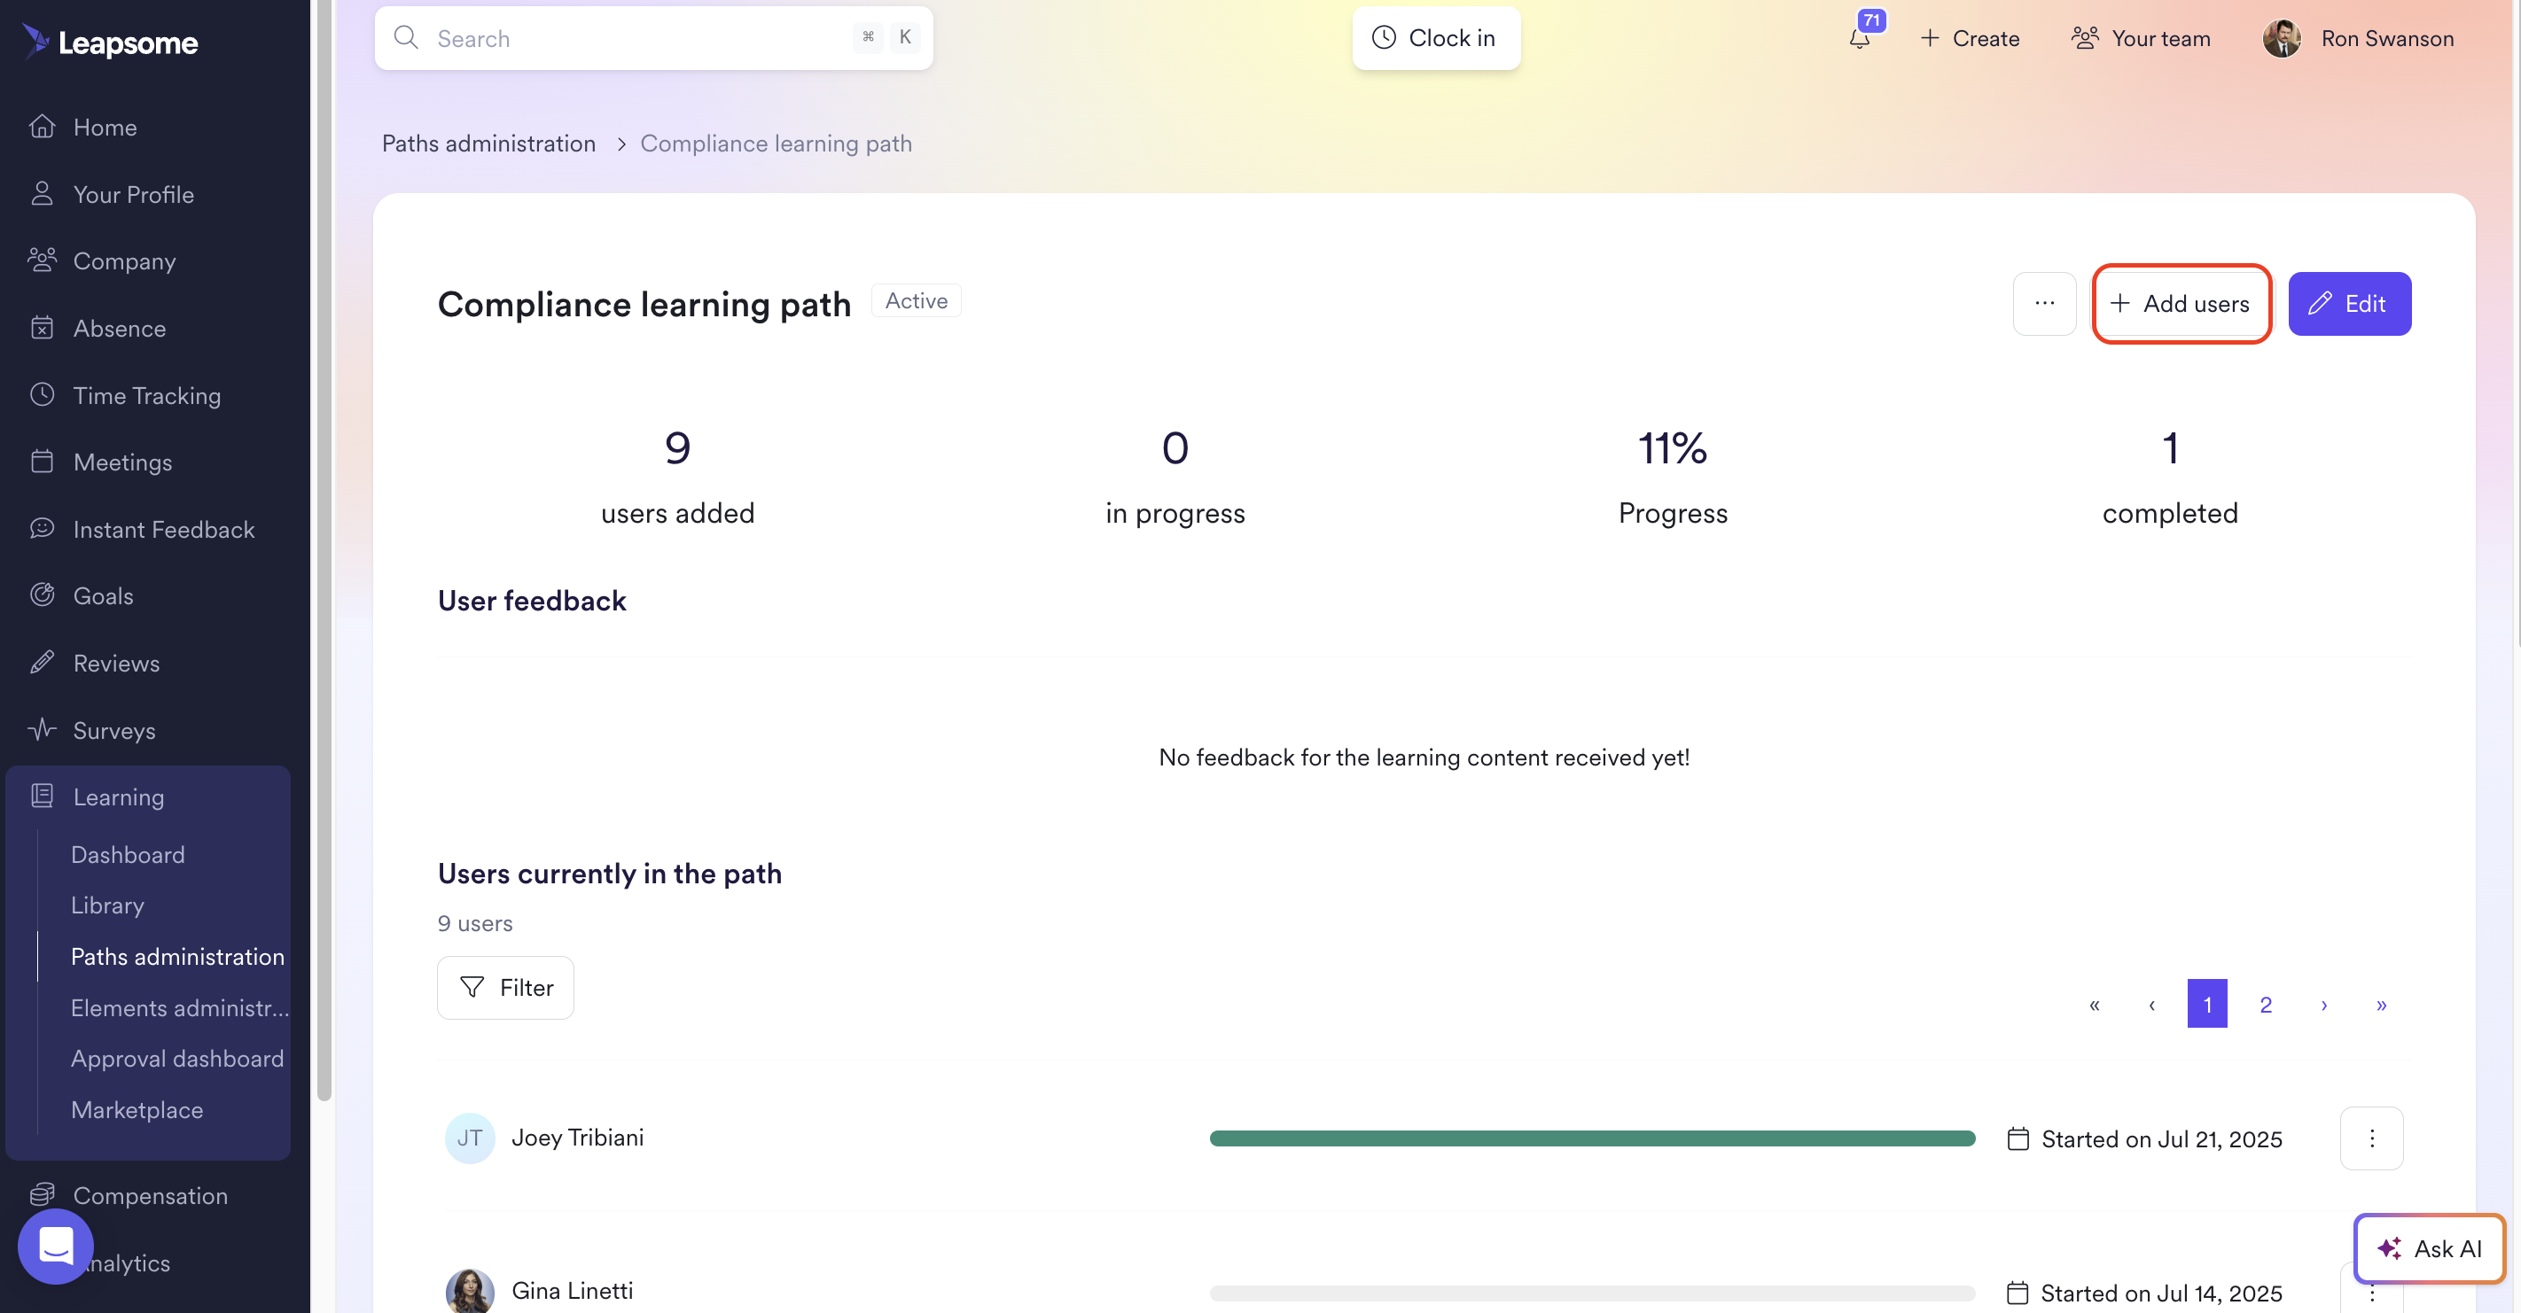
Task: Click Ron Swanson's profile avatar
Action: coord(2282,39)
